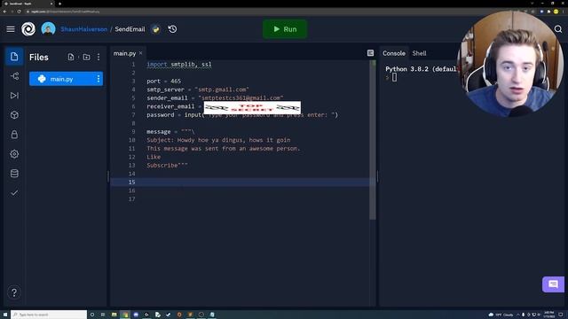Click the browser back arrow

pyautogui.click(x=4, y=12)
